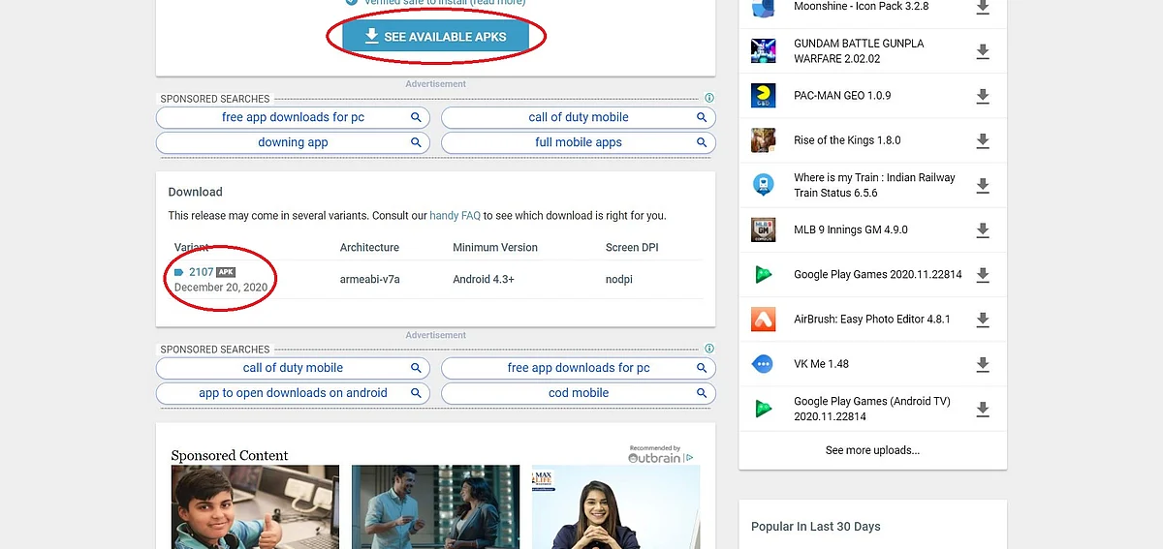Open AirBrush: Easy Photo Editor 4.8.1 title
Screen dimensions: 1163x549
coord(872,320)
